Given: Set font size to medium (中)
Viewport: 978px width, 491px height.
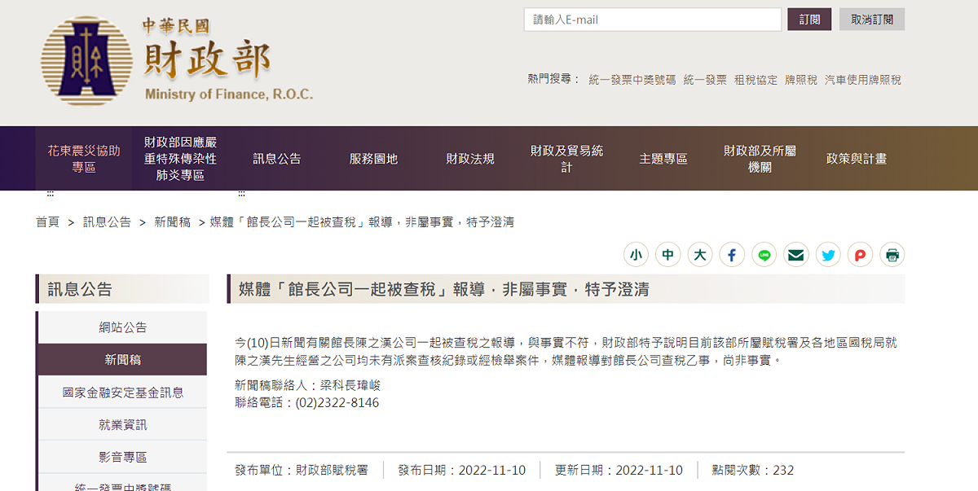Looking at the screenshot, I should 667,255.
